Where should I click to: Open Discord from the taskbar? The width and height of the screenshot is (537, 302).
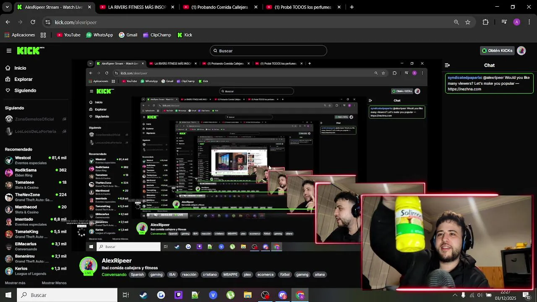282,295
